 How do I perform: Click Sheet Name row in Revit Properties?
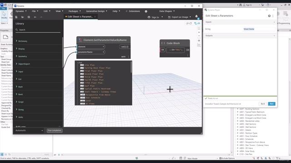click(6, 76)
